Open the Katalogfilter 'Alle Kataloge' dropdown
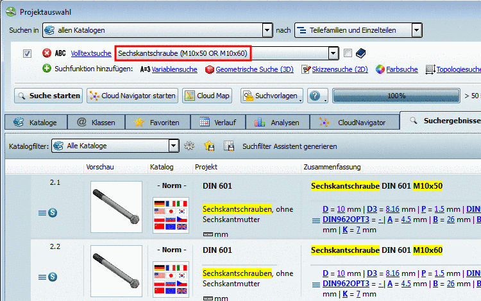This screenshot has width=481, height=301. pos(115,146)
